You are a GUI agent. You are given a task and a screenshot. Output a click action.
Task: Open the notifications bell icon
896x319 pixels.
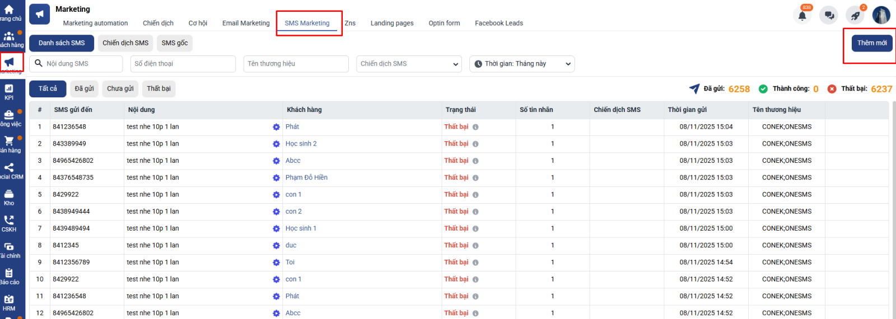(802, 16)
